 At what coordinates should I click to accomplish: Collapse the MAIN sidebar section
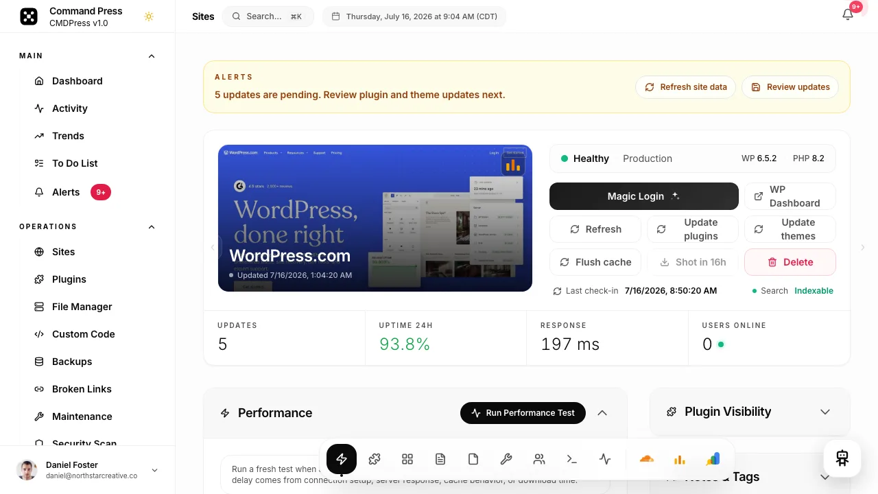point(152,56)
